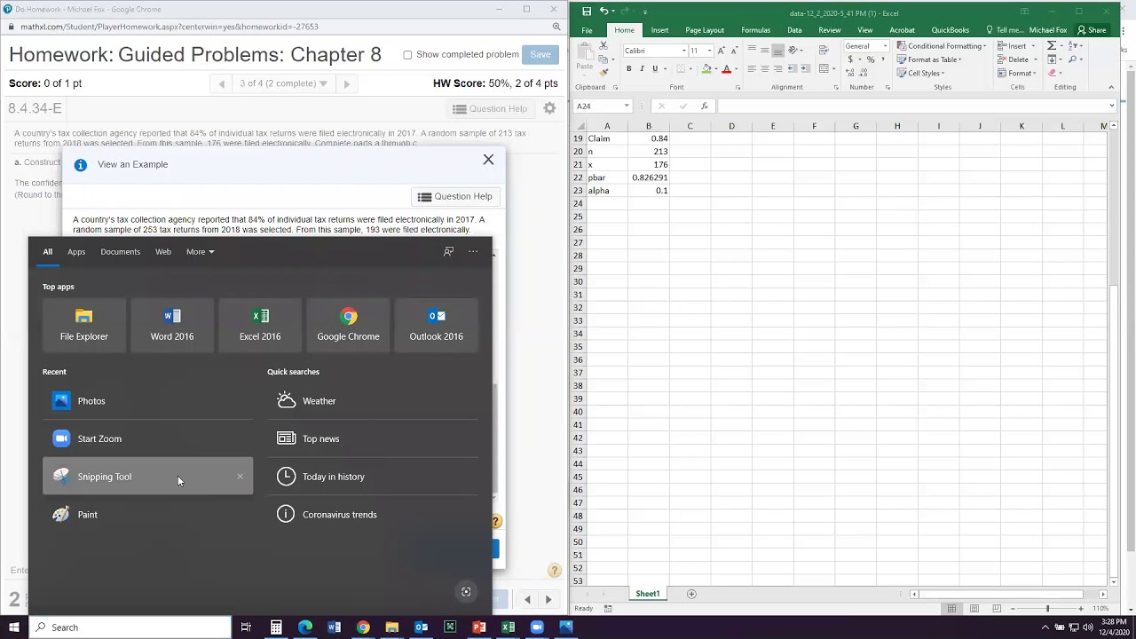Click the AutoSum sigma icon
1136x639 pixels.
coord(1052,46)
